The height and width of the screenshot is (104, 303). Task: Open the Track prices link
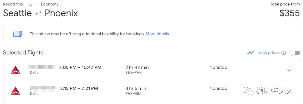click(268, 52)
